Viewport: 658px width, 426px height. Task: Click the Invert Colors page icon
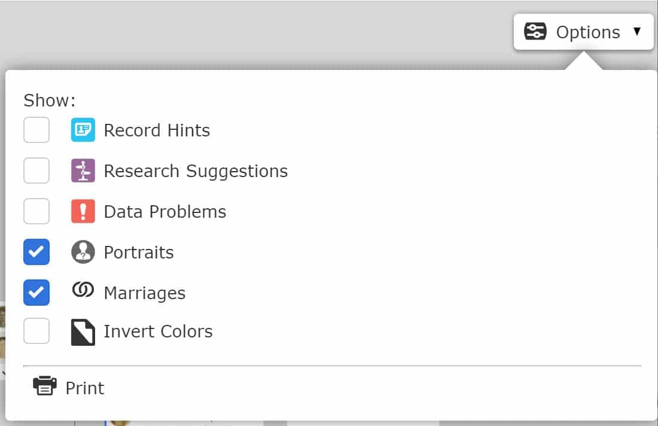83,333
